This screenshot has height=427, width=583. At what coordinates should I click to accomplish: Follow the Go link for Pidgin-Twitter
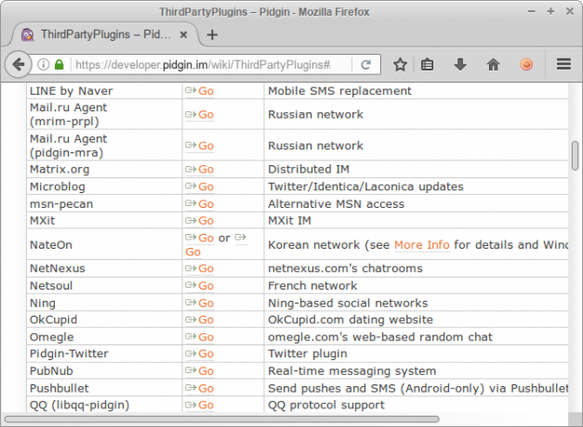coord(200,354)
